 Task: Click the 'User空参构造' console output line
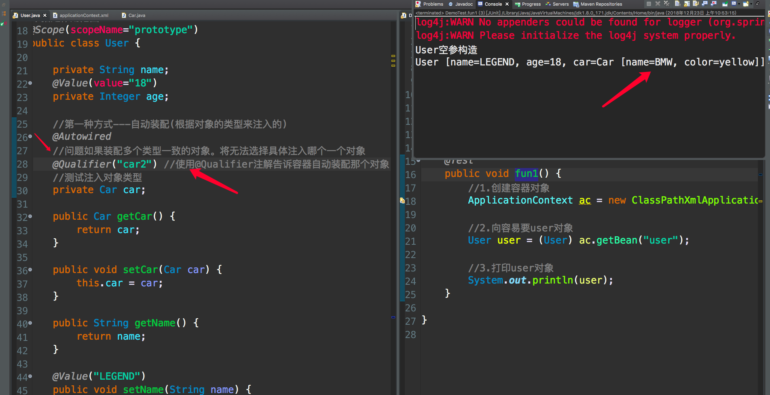[446, 50]
